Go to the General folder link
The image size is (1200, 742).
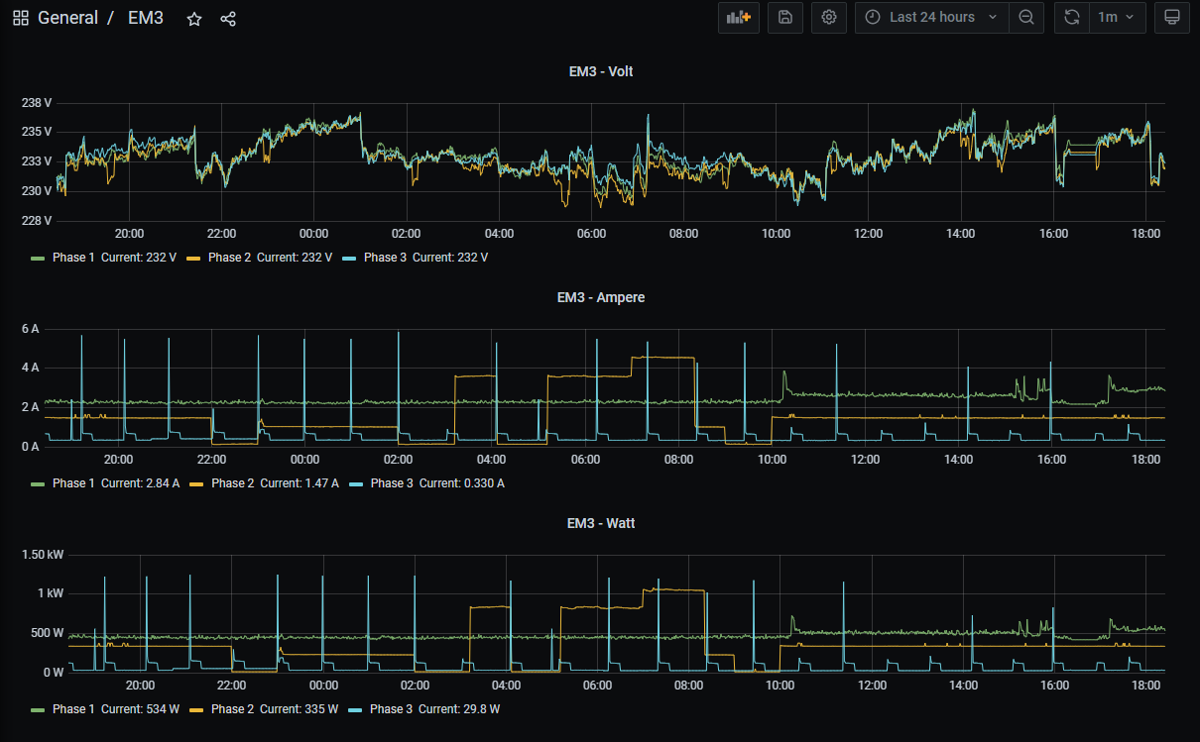(67, 18)
